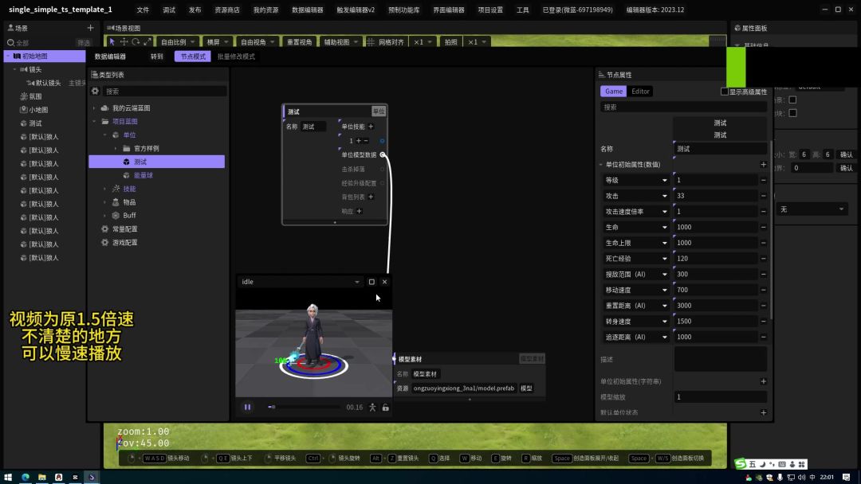Open the idle animation dropdown
The width and height of the screenshot is (861, 484).
tap(357, 282)
